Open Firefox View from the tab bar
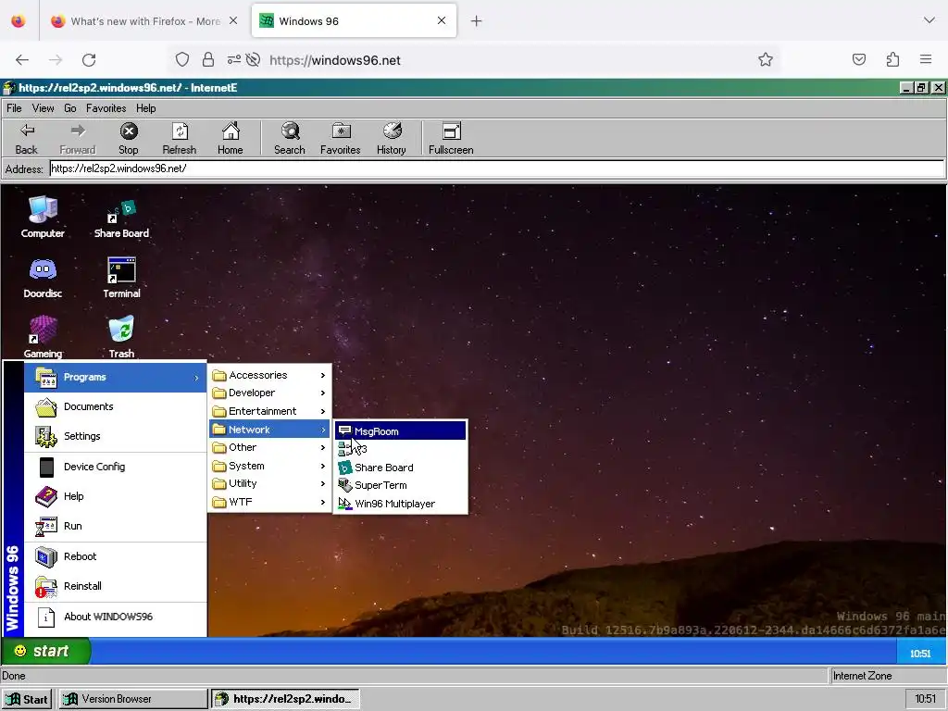 coord(19,21)
